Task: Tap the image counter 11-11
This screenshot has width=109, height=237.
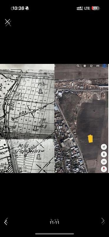Action: pos(54,223)
